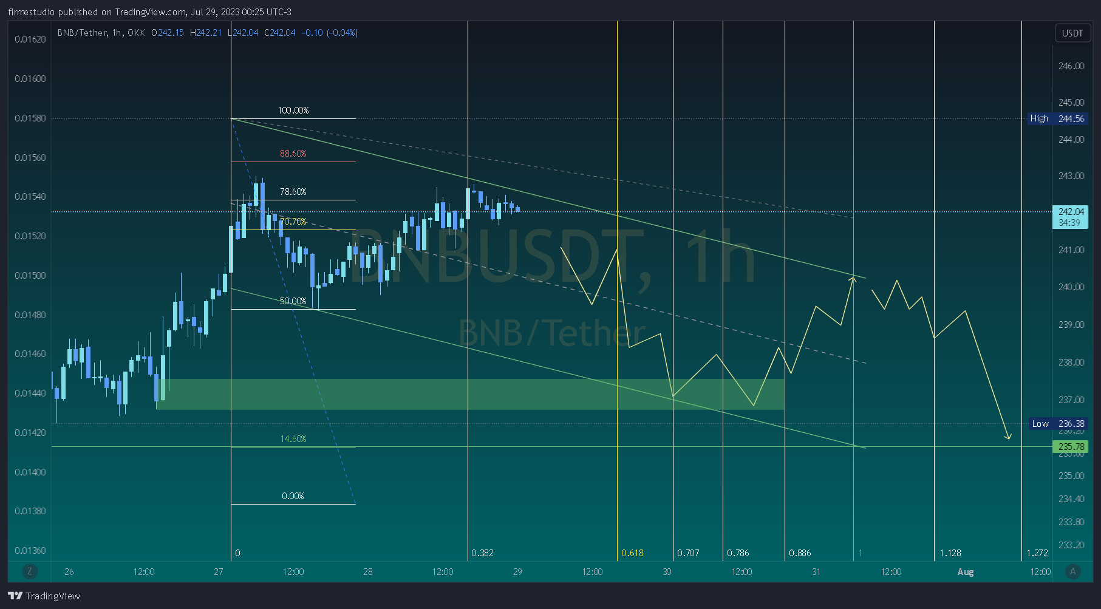The width and height of the screenshot is (1101, 609).
Task: Click 243.00 on the right price scale
Action: 1071,176
